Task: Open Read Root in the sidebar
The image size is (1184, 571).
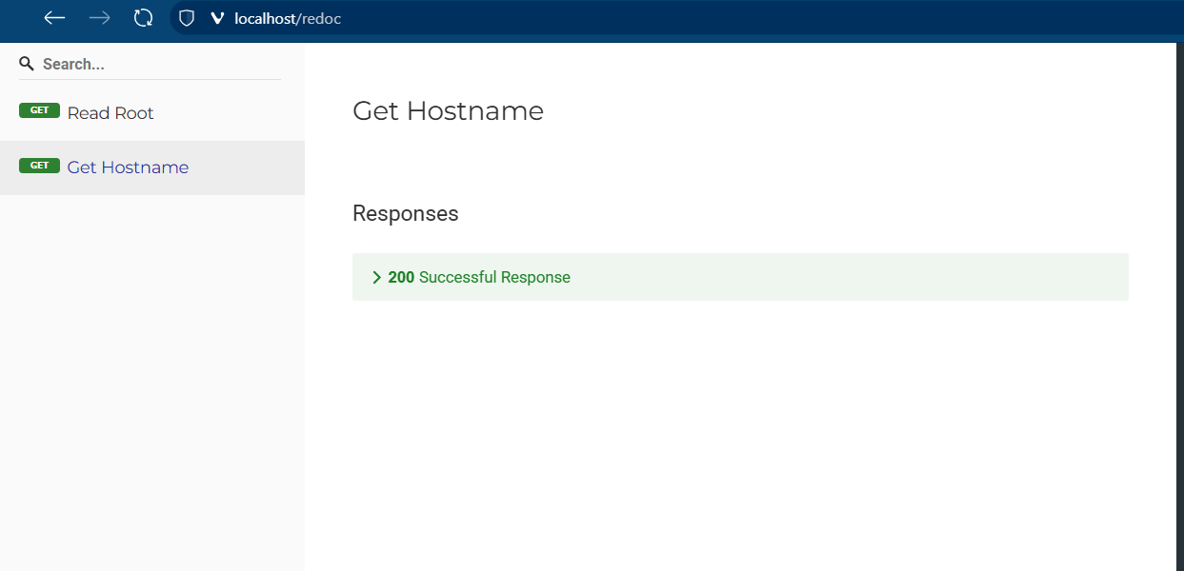Action: click(110, 113)
